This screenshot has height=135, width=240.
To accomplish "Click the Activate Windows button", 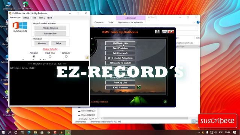I will point(50,28).
